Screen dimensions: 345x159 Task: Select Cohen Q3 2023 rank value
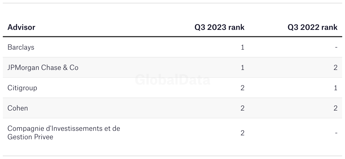pos(242,108)
